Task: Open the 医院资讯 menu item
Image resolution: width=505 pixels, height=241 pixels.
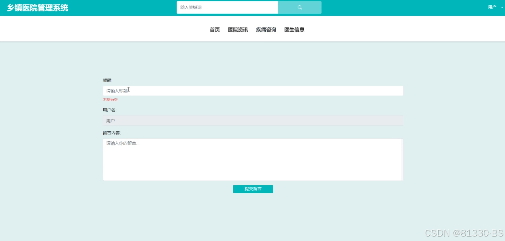Action: (x=238, y=30)
